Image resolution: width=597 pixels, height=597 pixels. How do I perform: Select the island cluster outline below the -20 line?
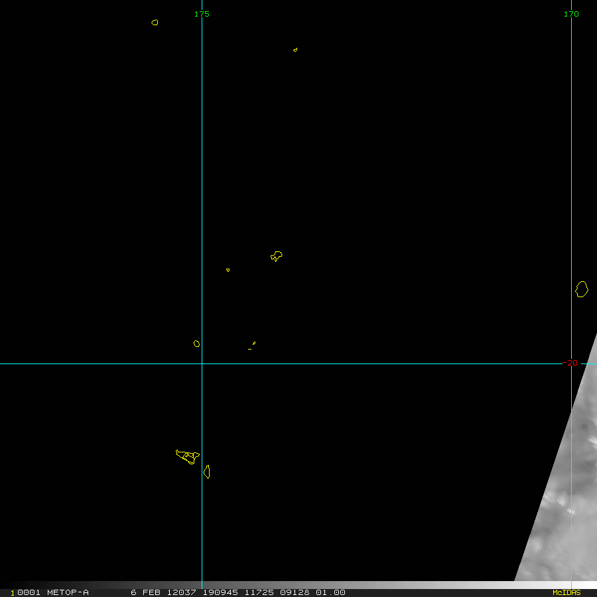pyautogui.click(x=188, y=456)
